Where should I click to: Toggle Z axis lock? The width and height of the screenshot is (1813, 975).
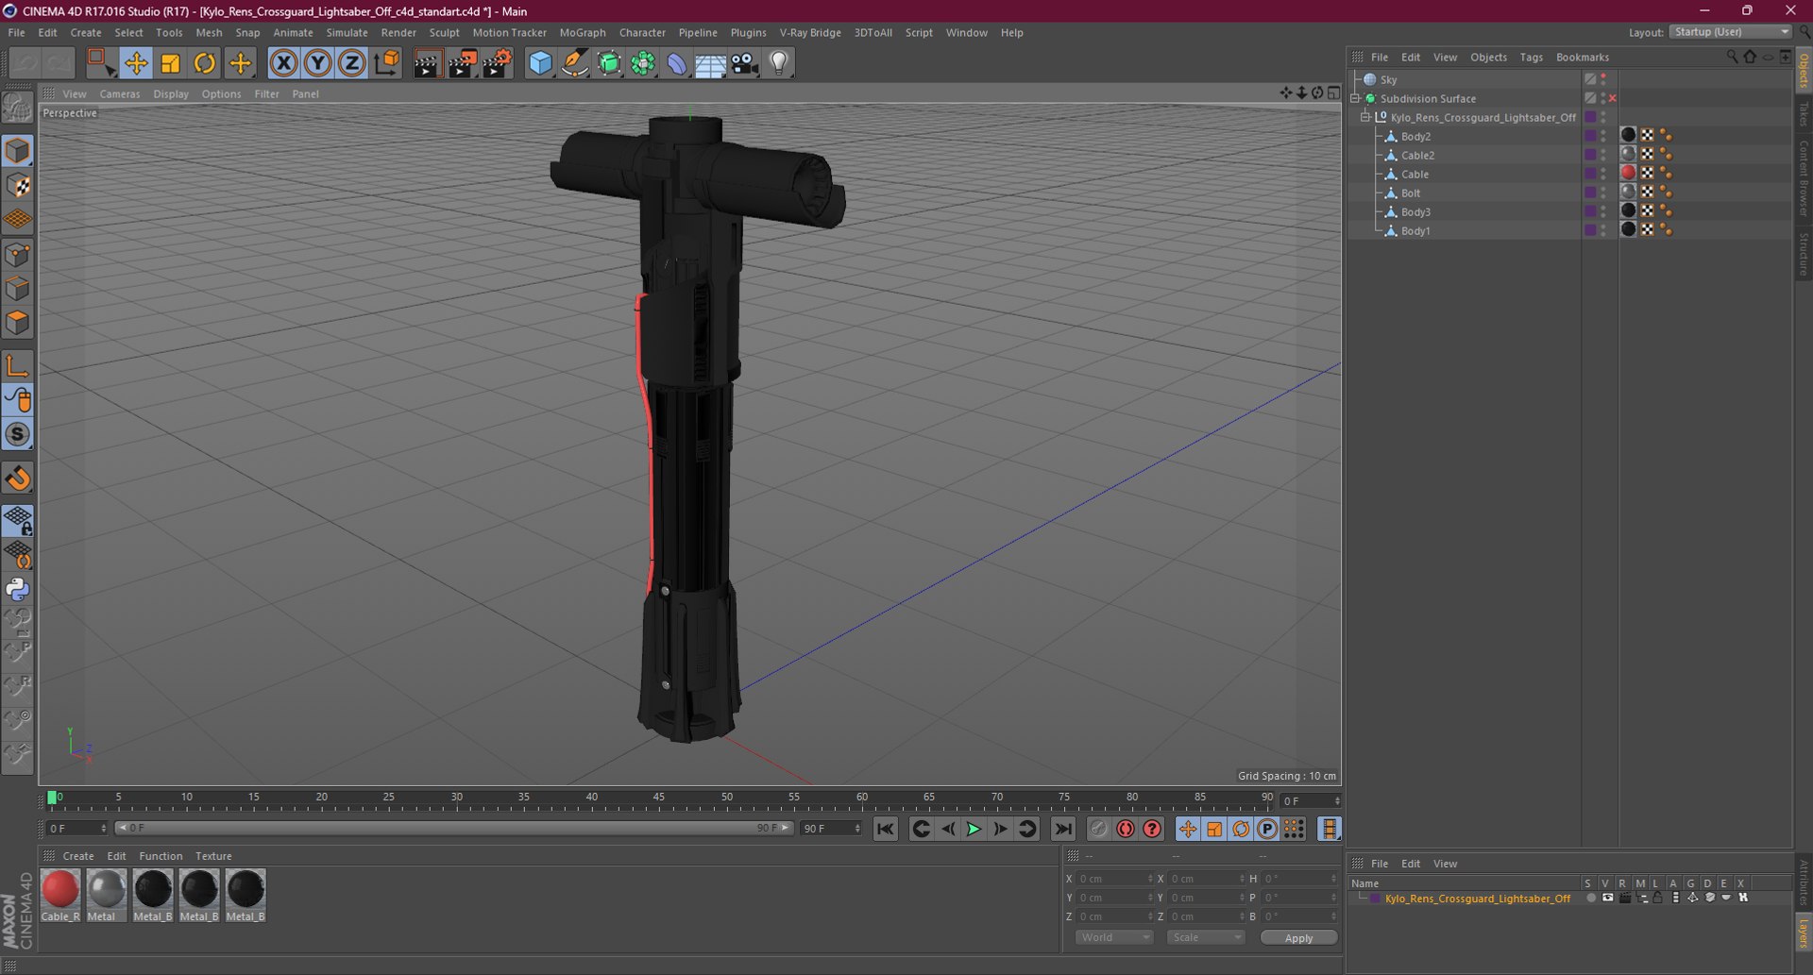click(x=352, y=63)
